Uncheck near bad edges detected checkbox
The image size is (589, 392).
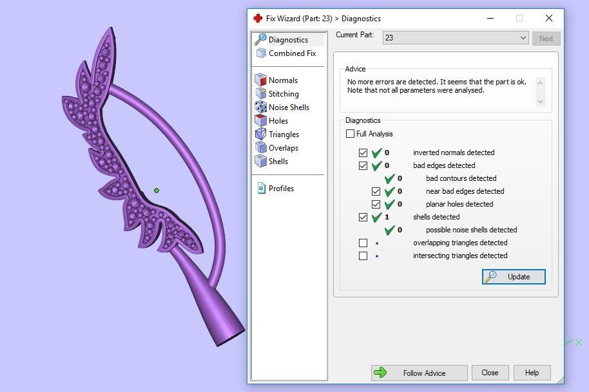point(376,191)
